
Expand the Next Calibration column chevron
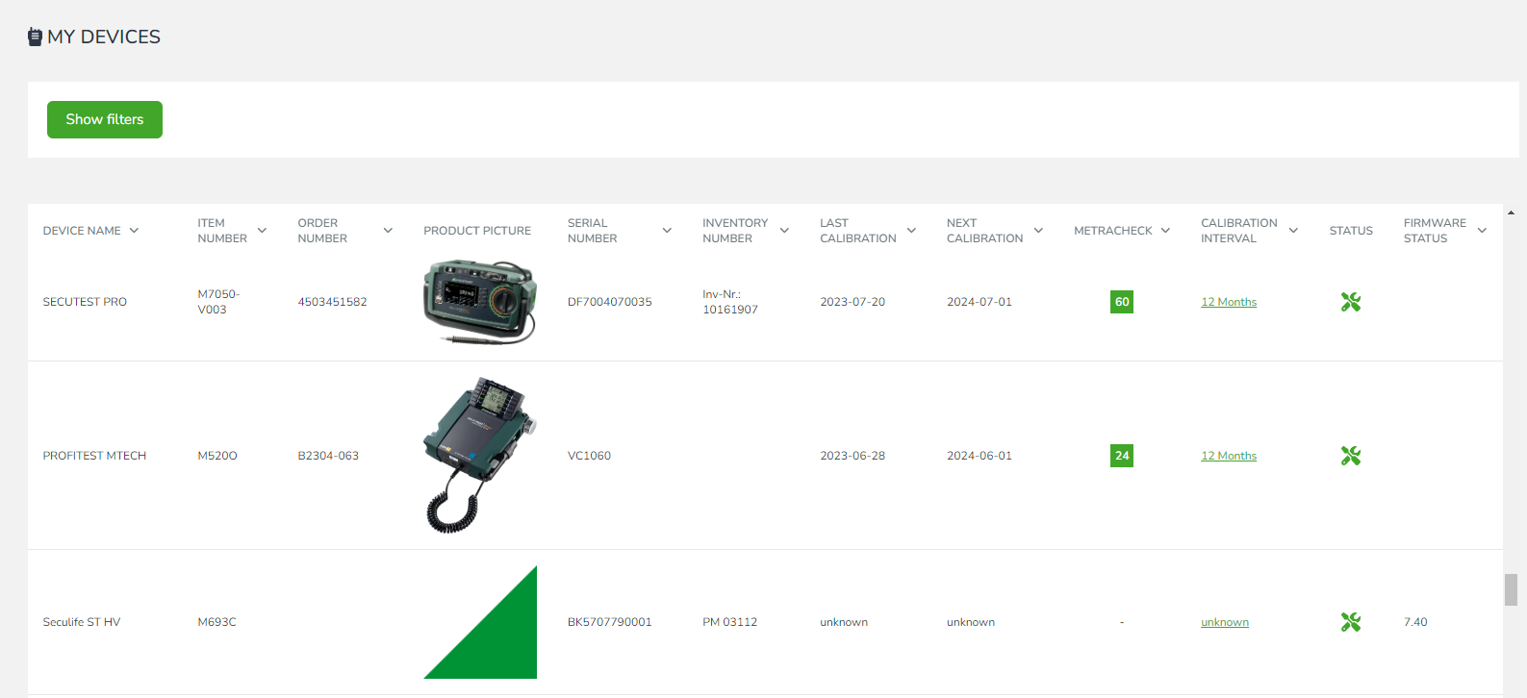(x=1038, y=231)
